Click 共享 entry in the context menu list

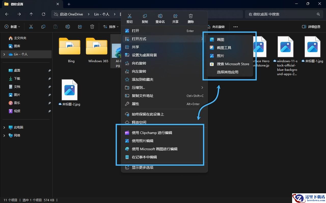point(165,47)
